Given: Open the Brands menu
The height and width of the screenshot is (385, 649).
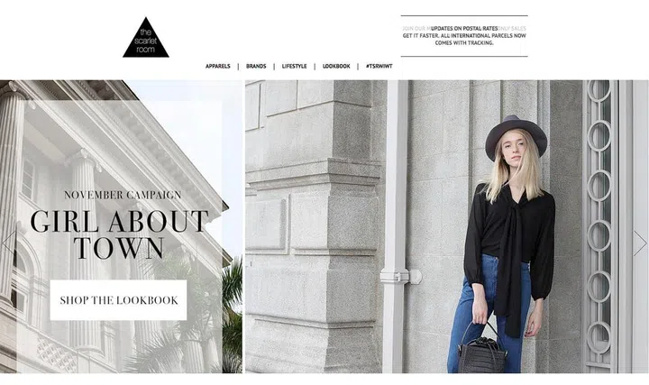Looking at the screenshot, I should pyautogui.click(x=256, y=66).
